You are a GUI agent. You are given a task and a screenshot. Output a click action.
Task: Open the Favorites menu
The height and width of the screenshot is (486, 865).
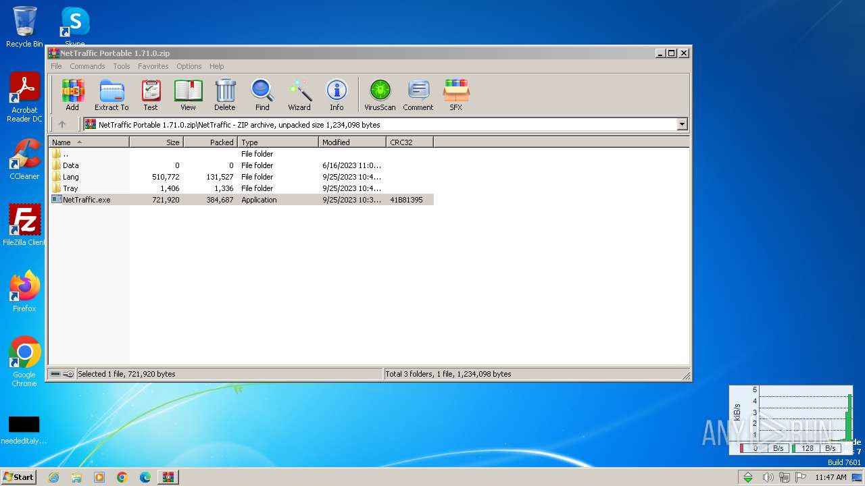pos(153,66)
